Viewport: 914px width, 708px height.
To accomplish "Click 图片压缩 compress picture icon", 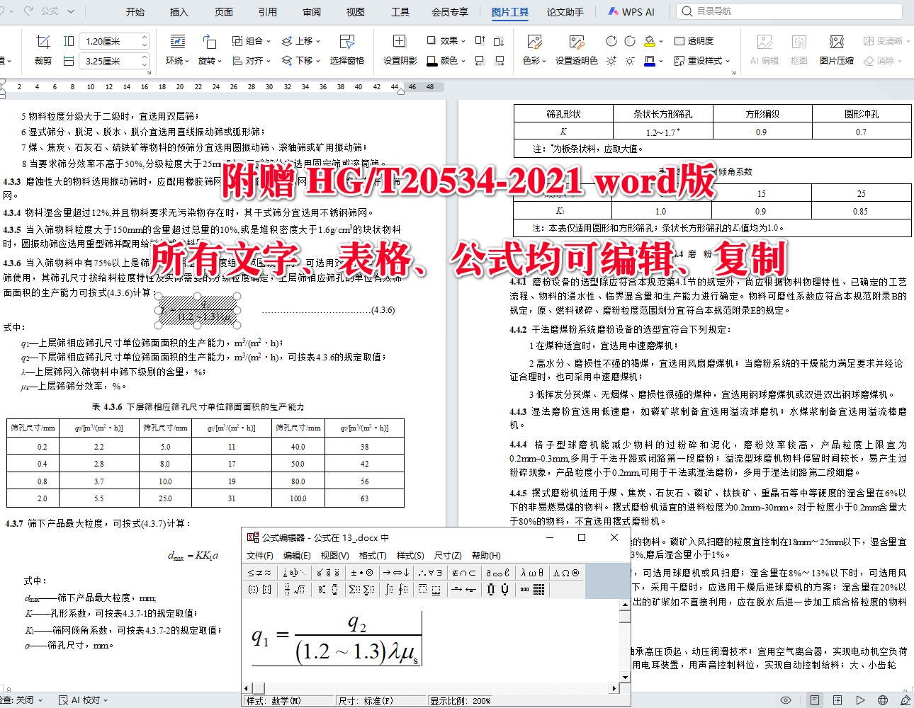I will [836, 50].
